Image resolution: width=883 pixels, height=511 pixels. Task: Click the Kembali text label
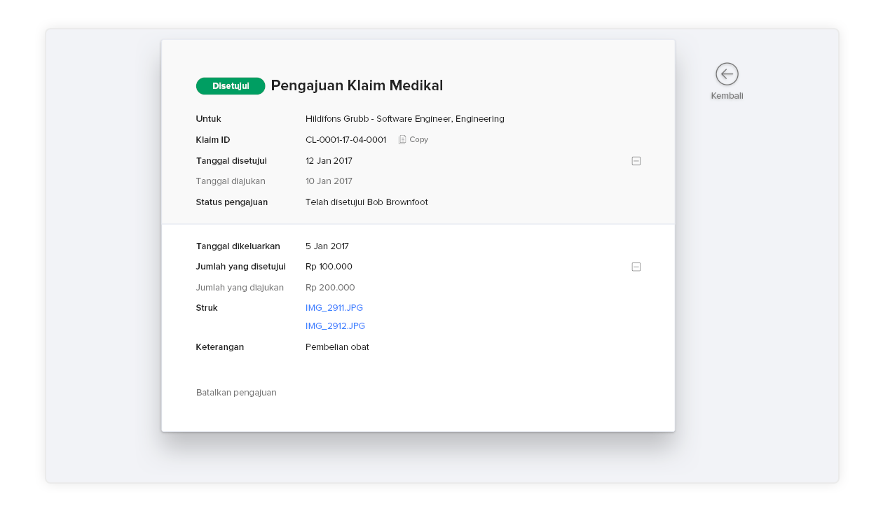click(727, 96)
